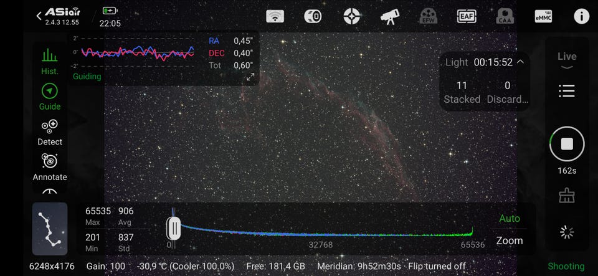
Task: Tap the 11 Stacked counter
Action: 462,92
